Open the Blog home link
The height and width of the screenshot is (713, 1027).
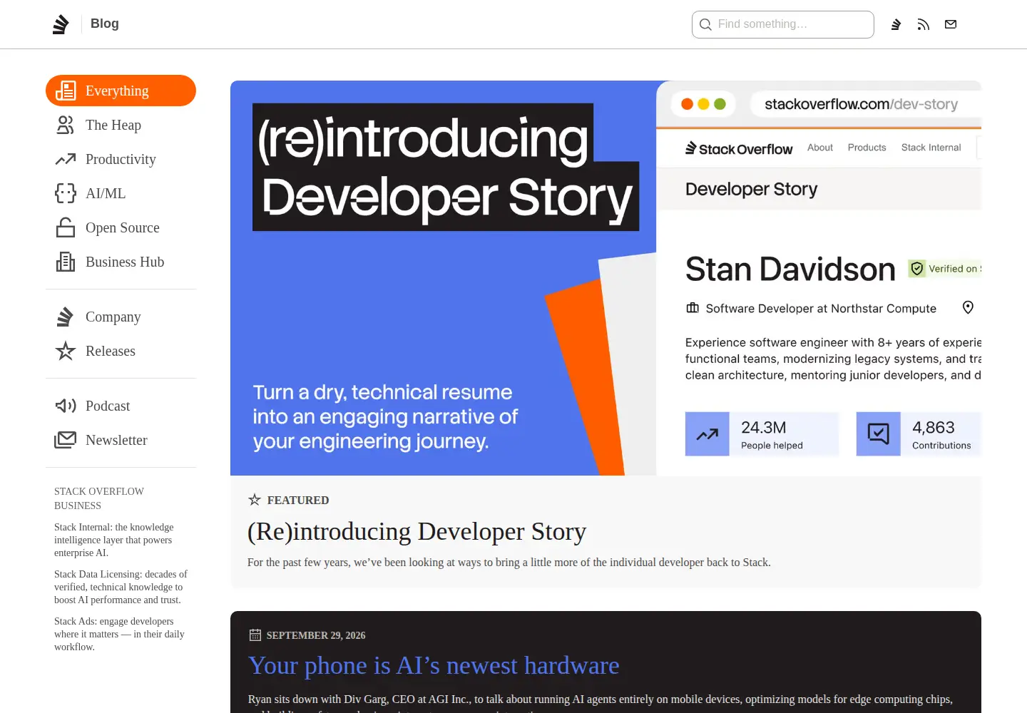(105, 24)
